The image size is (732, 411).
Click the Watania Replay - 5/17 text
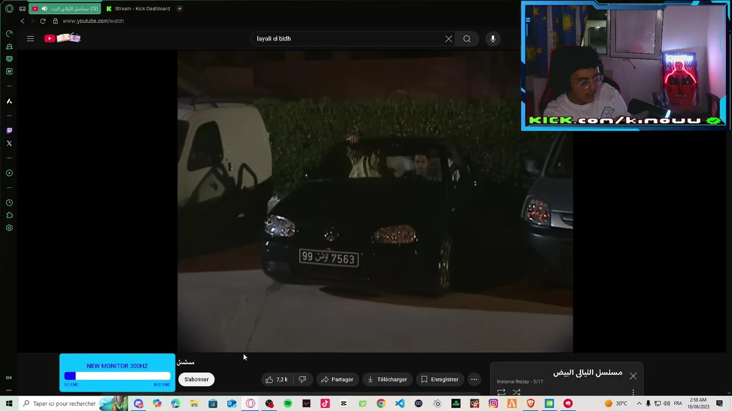coord(519,382)
